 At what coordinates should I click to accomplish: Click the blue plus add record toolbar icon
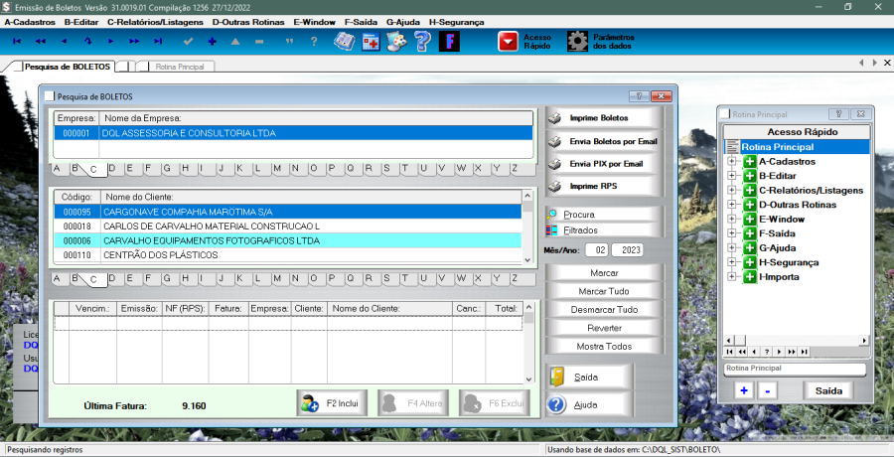tap(212, 42)
